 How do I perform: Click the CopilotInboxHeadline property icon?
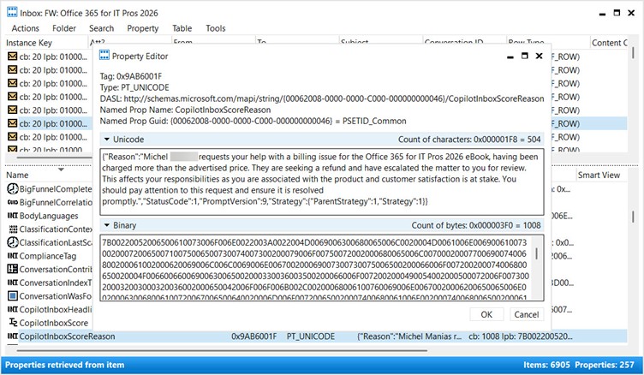pos(13,309)
